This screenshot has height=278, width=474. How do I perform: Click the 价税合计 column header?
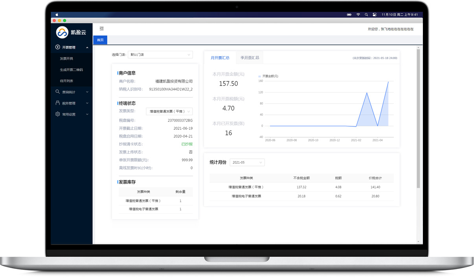(375, 178)
